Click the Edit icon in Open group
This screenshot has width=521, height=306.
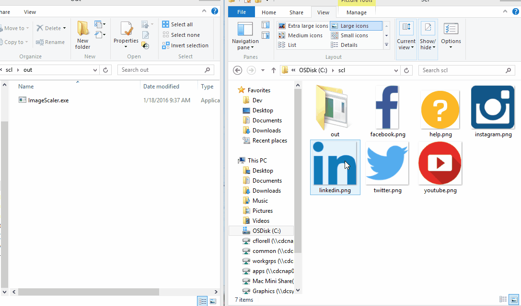click(x=146, y=34)
